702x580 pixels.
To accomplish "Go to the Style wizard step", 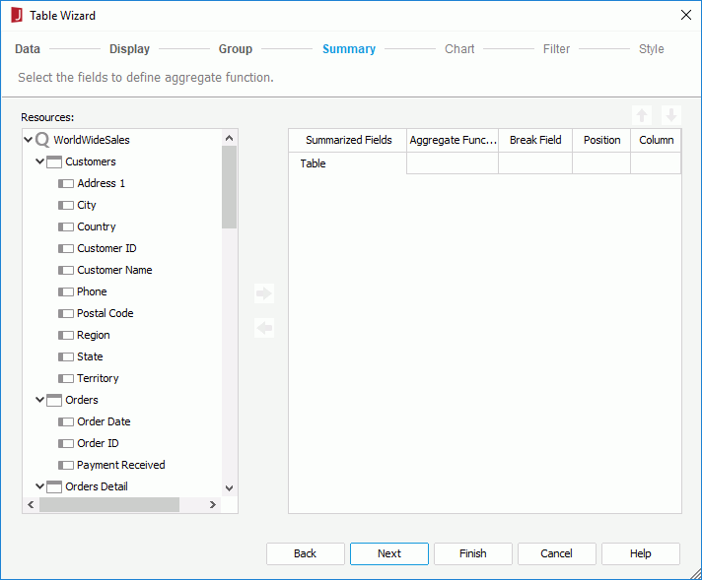I will tap(651, 48).
